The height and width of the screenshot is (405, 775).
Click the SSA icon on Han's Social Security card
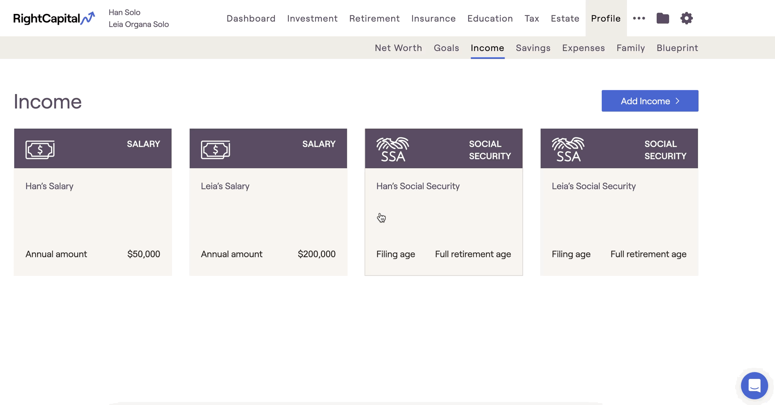point(393,150)
